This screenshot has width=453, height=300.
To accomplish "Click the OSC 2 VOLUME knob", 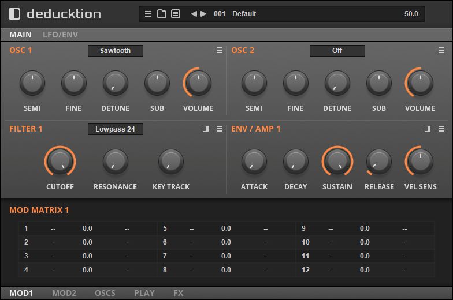I will point(421,83).
